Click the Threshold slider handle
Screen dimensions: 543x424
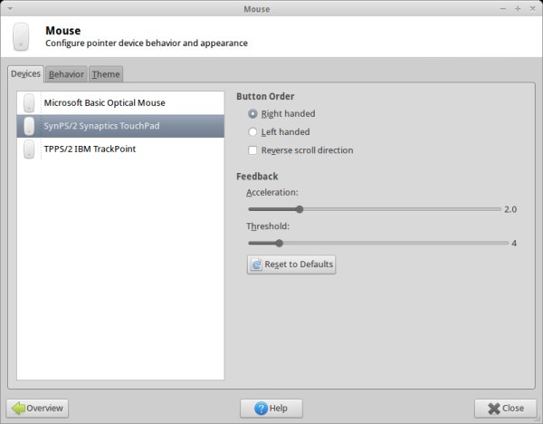click(279, 243)
